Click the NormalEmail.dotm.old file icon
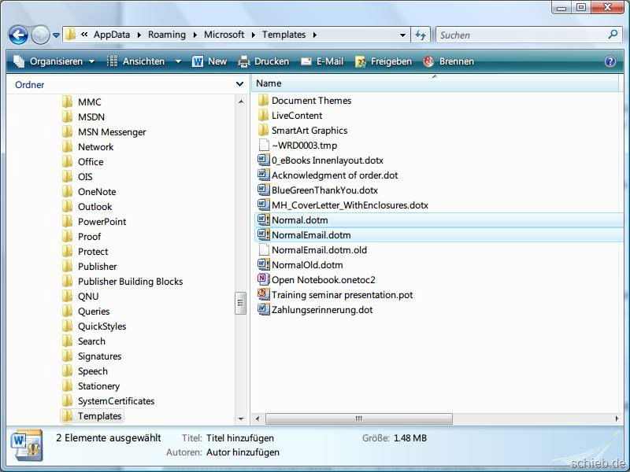The height and width of the screenshot is (472, 630). [263, 249]
